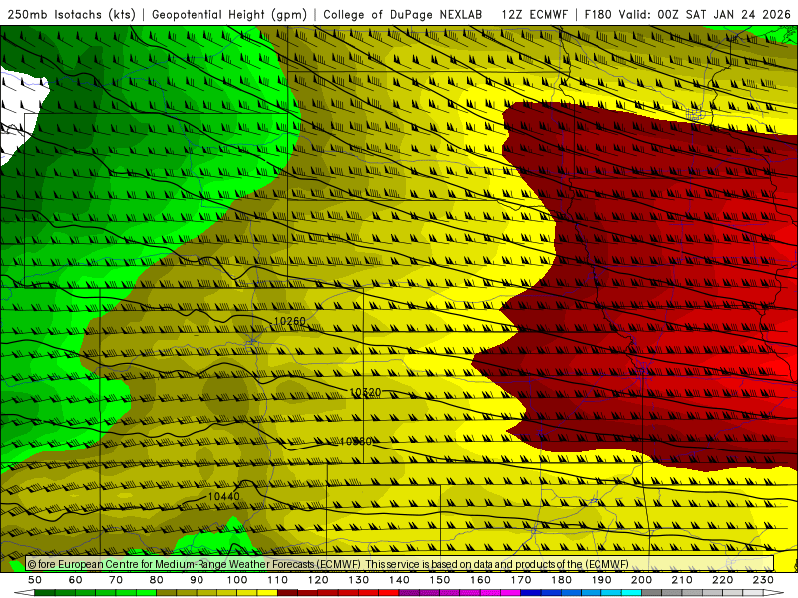Click the "F180" forecast hour text
The width and height of the screenshot is (798, 598).
[598, 14]
